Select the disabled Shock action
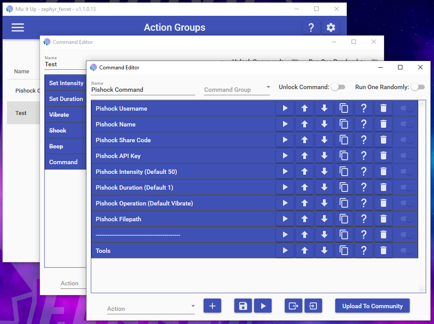The width and height of the screenshot is (434, 324). click(x=65, y=130)
